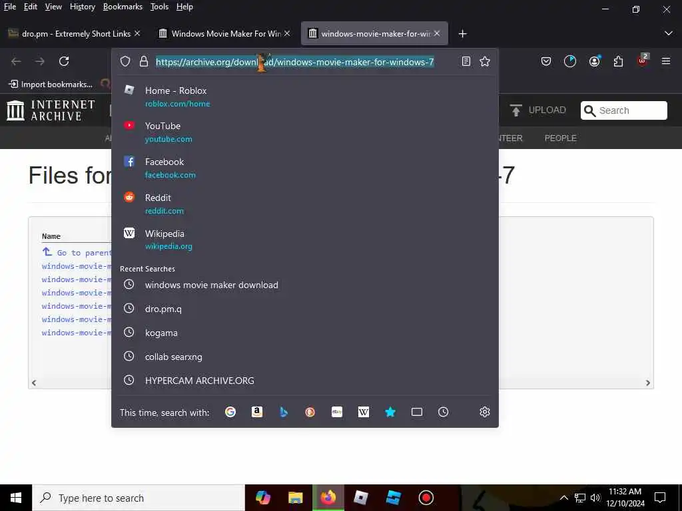Open the Pocket save icon
The width and height of the screenshot is (682, 511).
[x=546, y=61]
